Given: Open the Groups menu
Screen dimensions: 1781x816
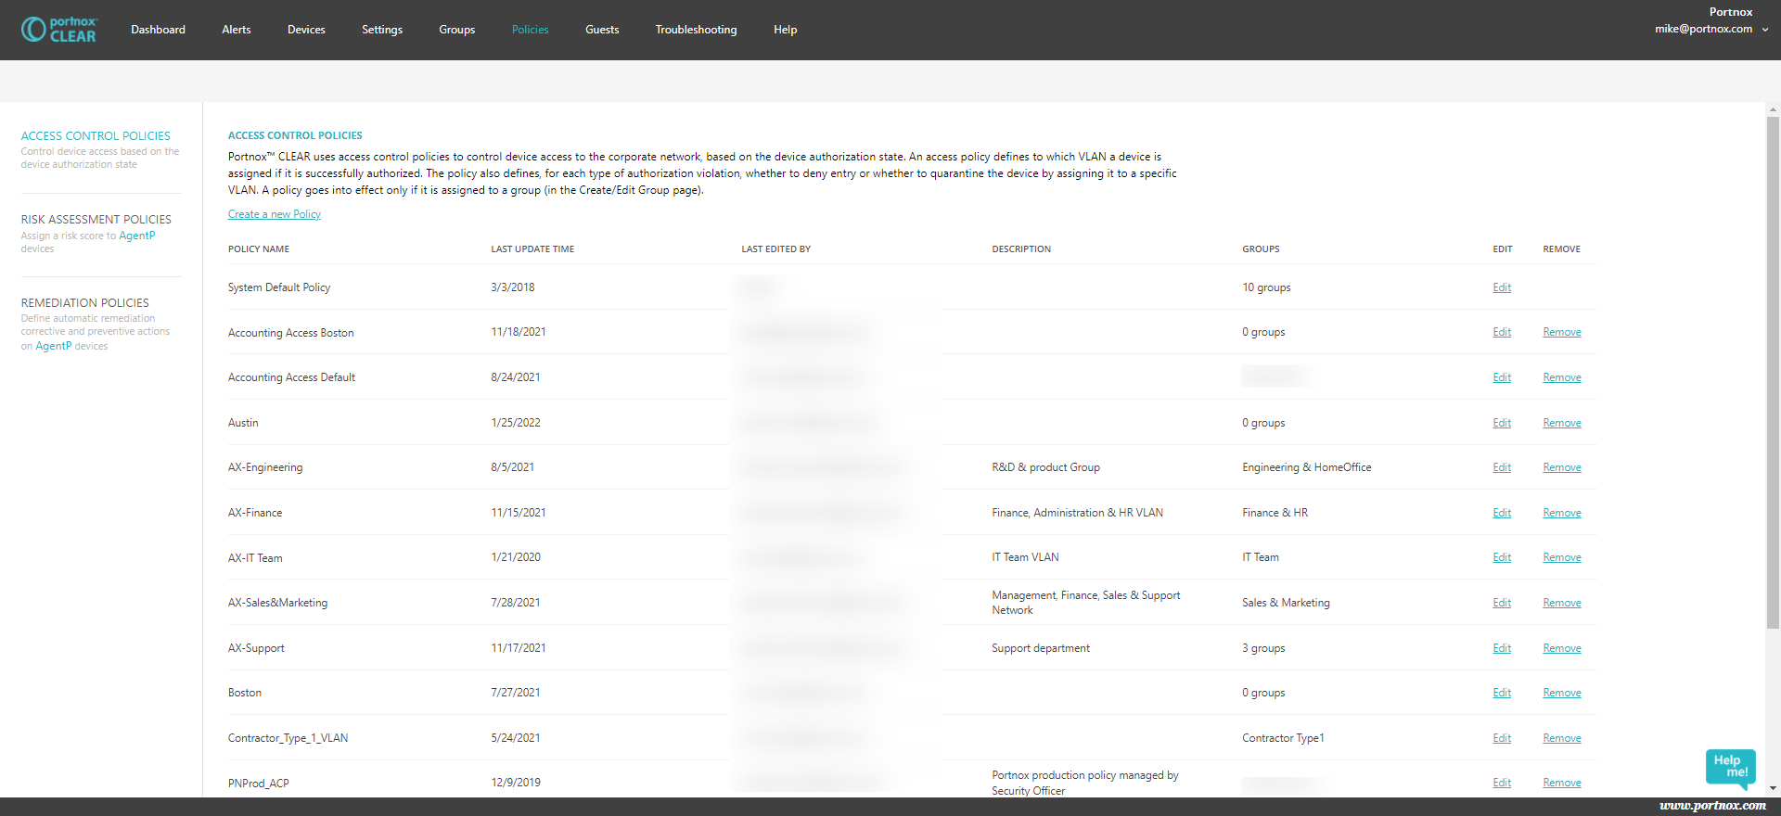Looking at the screenshot, I should (x=457, y=30).
